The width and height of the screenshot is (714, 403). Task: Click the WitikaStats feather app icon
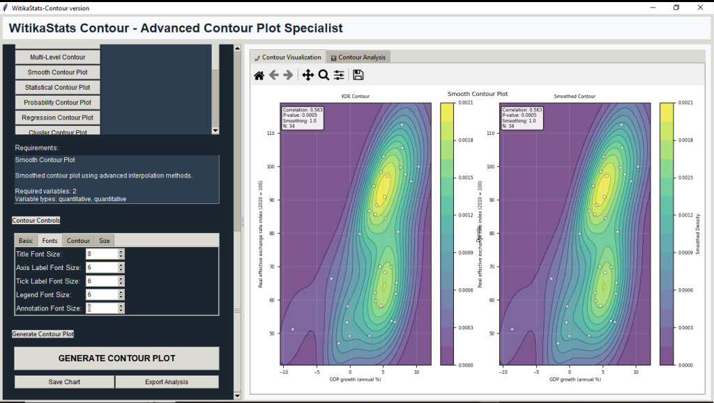[5, 8]
